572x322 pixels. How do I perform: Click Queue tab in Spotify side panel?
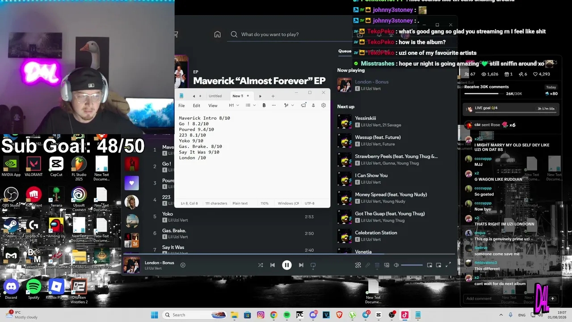tap(345, 51)
